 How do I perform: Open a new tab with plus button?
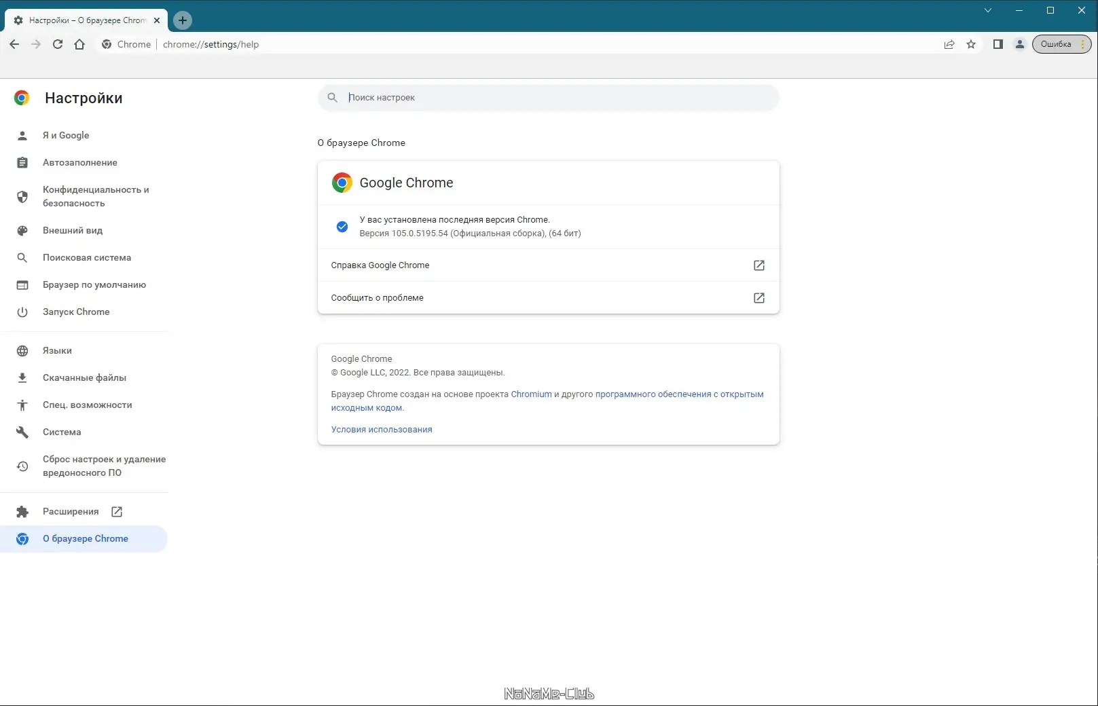tap(183, 20)
